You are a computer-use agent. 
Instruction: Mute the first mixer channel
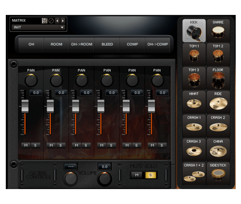tap(26, 145)
